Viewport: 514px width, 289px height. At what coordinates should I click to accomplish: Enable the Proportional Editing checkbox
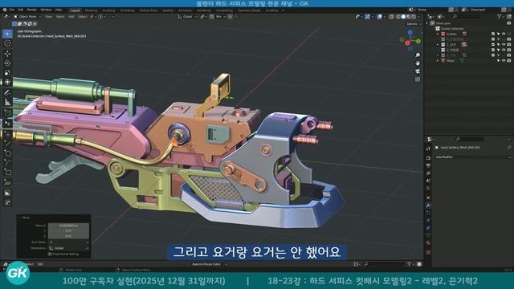[50, 254]
